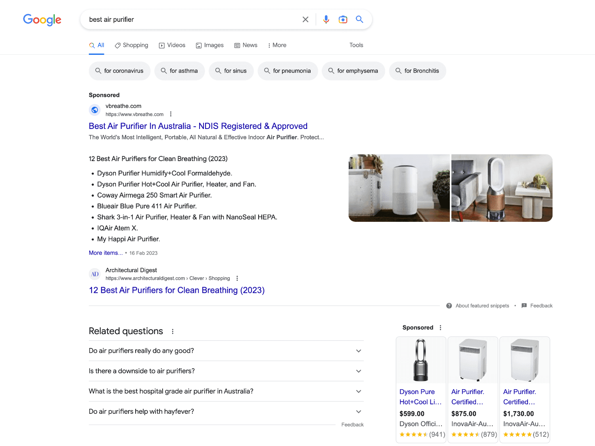The image size is (595, 446).
Task: Open the Related questions three-dot menu
Action: pos(173,331)
